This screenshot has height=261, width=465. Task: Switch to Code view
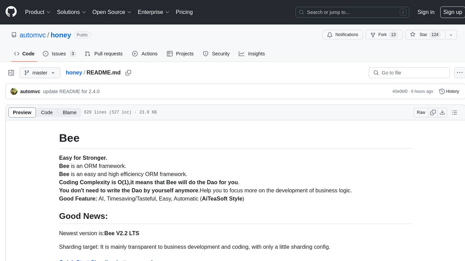pos(47,112)
